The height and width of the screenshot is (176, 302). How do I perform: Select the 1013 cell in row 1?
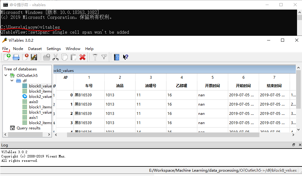pyautogui.click(x=120, y=104)
